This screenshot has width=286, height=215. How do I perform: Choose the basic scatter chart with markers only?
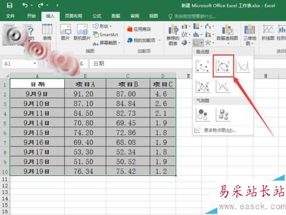point(203,66)
